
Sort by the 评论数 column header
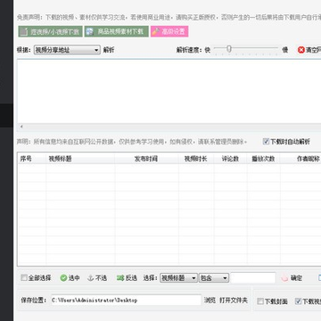230,159
